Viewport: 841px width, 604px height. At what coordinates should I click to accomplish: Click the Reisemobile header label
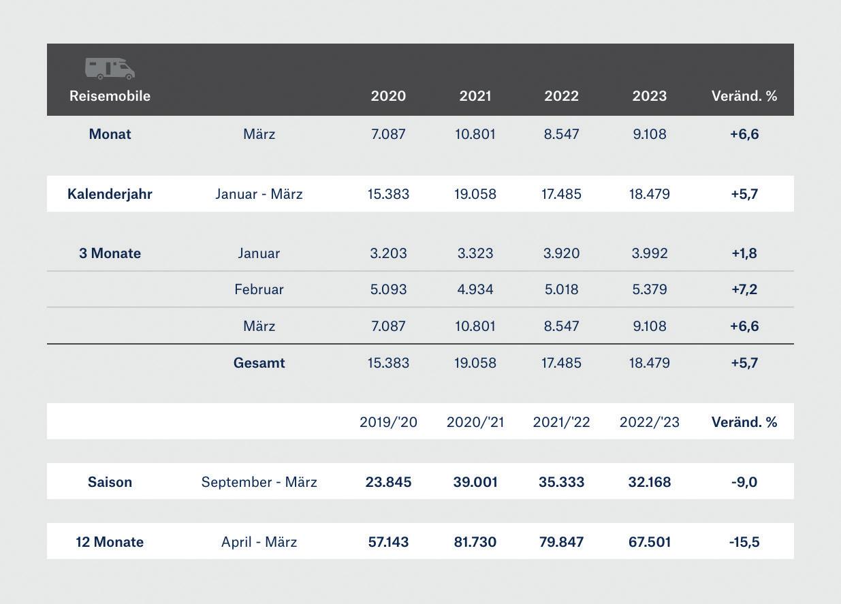click(x=110, y=96)
